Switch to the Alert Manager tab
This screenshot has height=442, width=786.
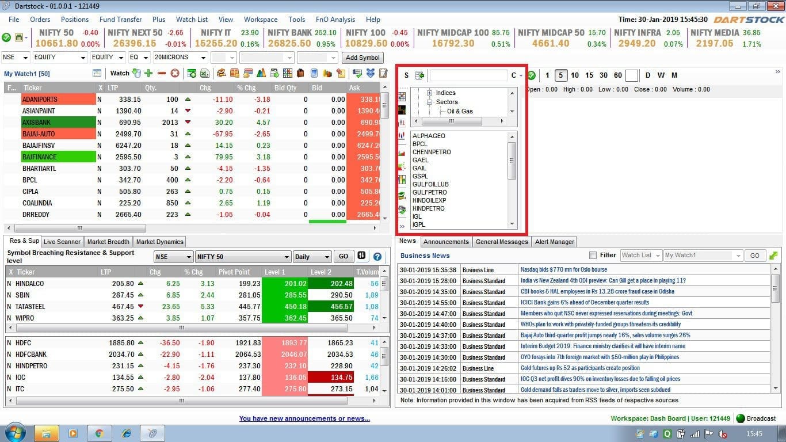[555, 242]
